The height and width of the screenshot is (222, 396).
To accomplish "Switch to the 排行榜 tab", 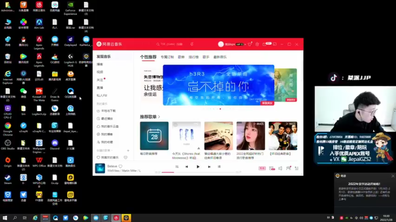I will pos(194,57).
